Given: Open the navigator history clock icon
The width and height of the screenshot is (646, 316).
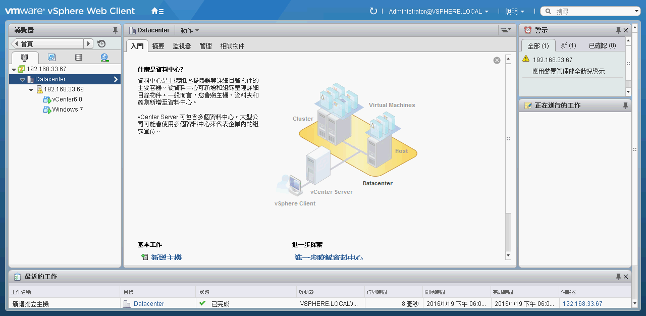Looking at the screenshot, I should [101, 44].
